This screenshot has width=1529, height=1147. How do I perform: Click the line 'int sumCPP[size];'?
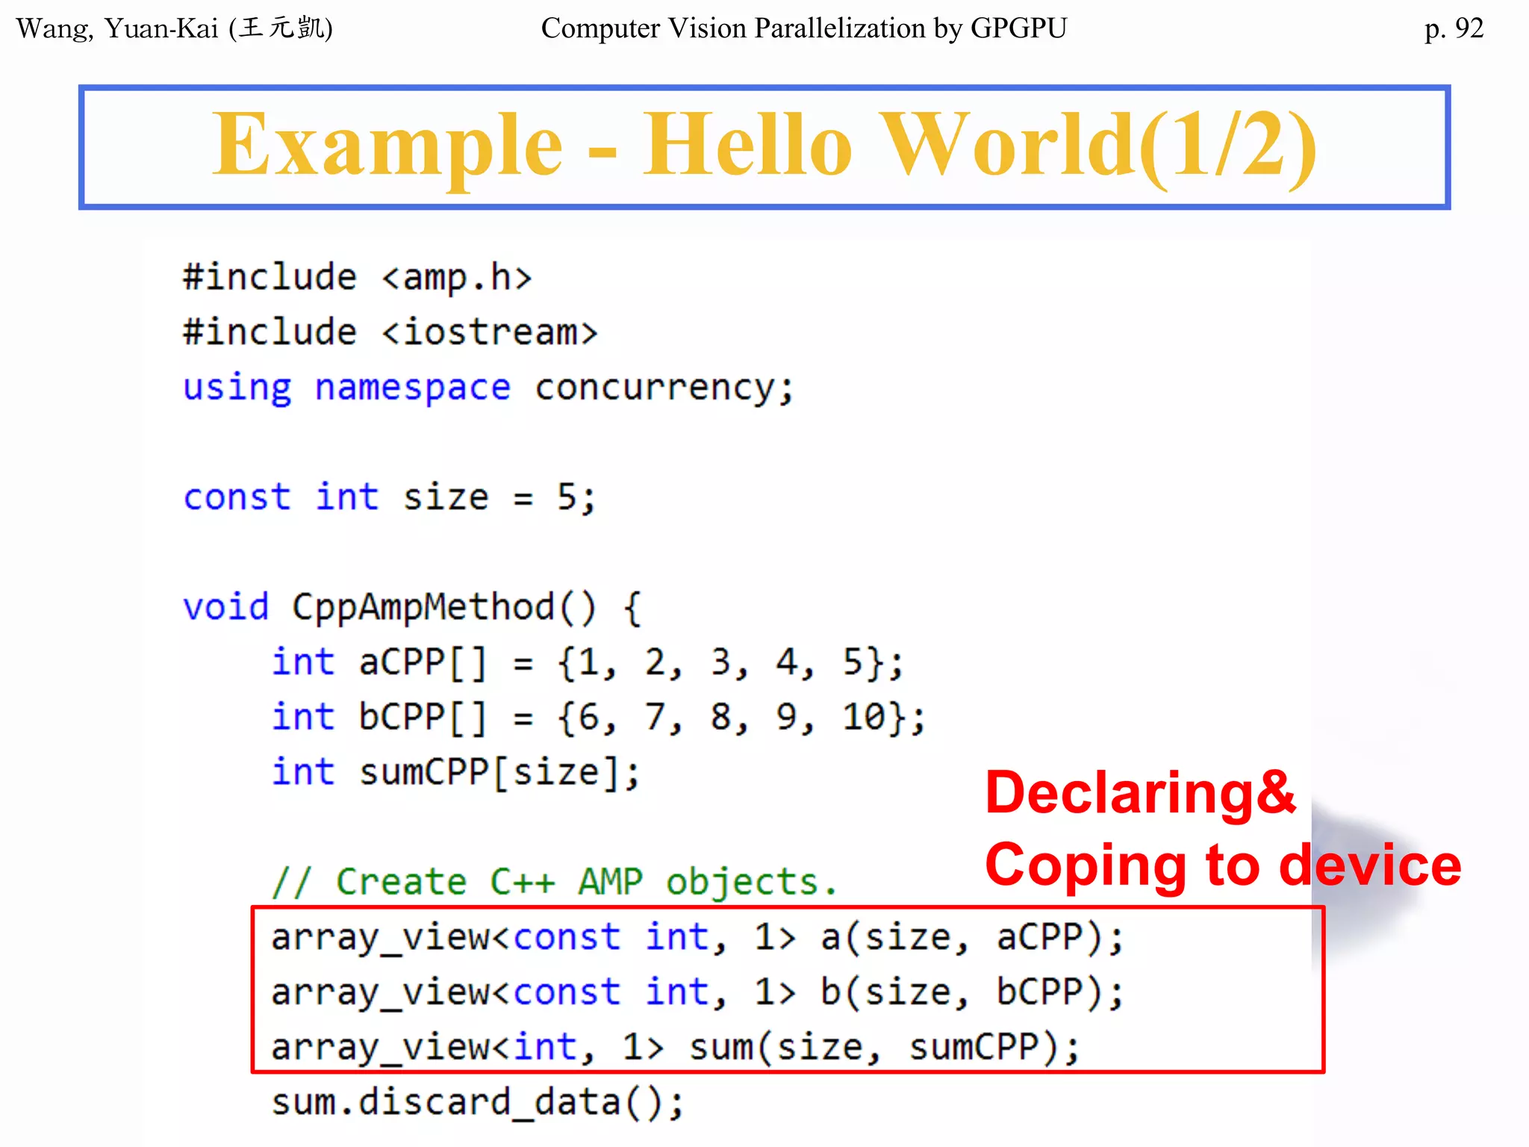click(x=455, y=772)
